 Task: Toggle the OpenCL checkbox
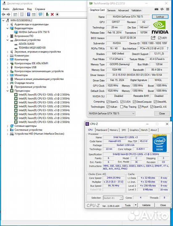(x=108, y=102)
